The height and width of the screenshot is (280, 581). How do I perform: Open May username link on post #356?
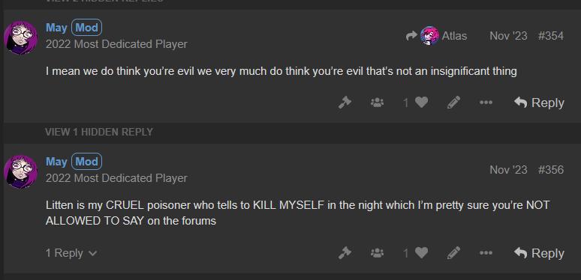(56, 162)
